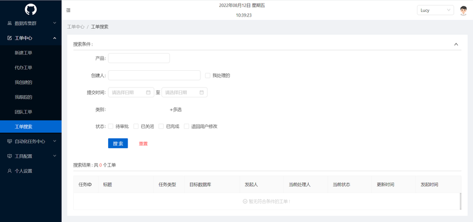Click the personal settings user icon

coord(9,171)
